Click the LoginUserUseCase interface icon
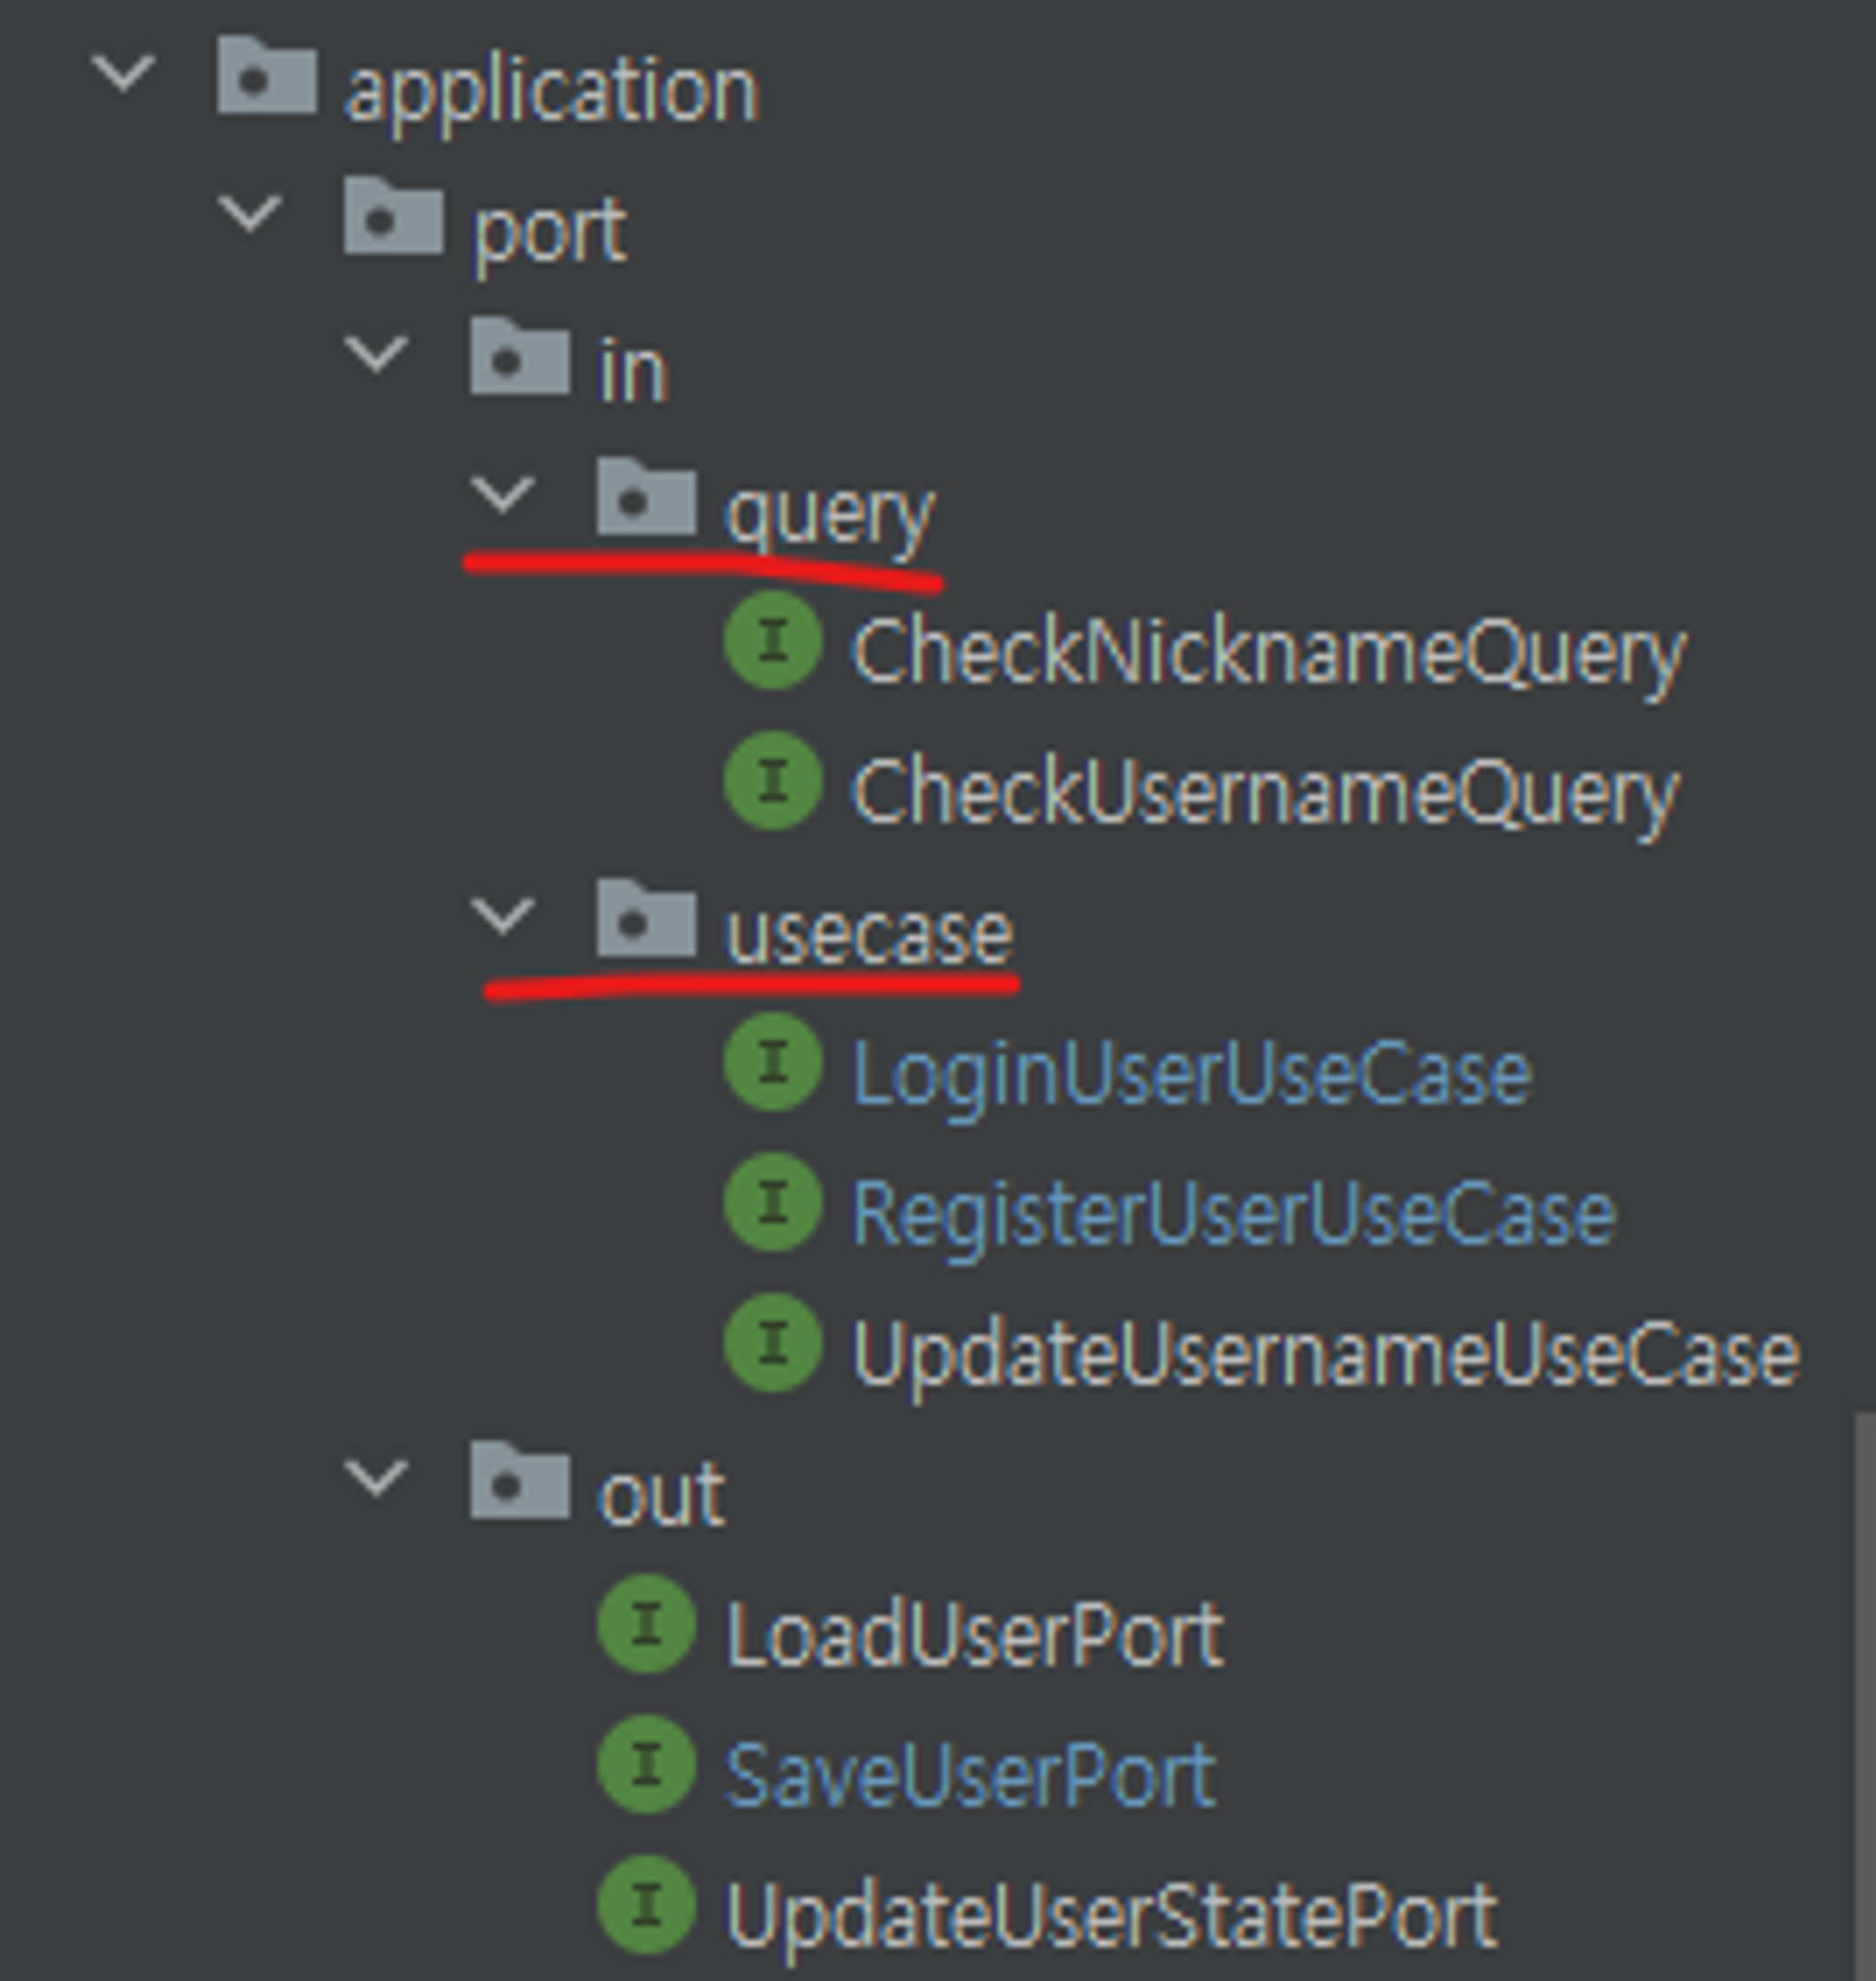This screenshot has width=1876, height=1981. pos(773,1062)
